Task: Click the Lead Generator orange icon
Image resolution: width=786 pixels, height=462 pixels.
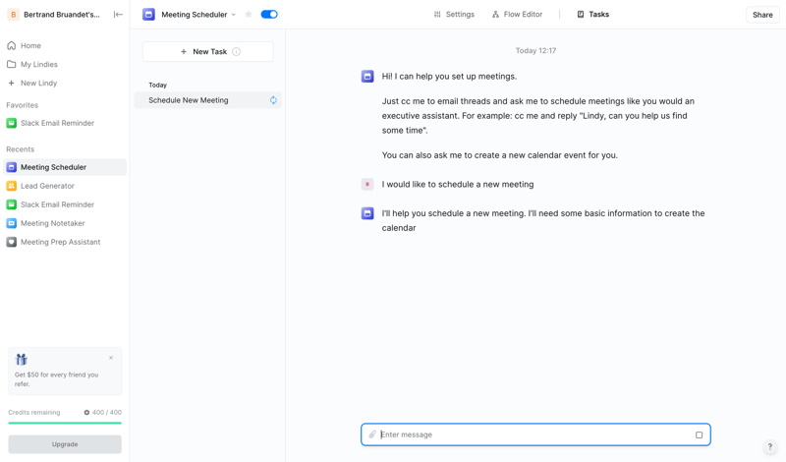Action: click(x=11, y=186)
